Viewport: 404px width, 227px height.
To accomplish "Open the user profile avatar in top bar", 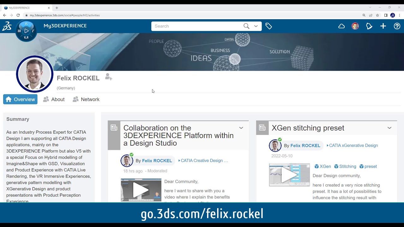I will (355, 26).
